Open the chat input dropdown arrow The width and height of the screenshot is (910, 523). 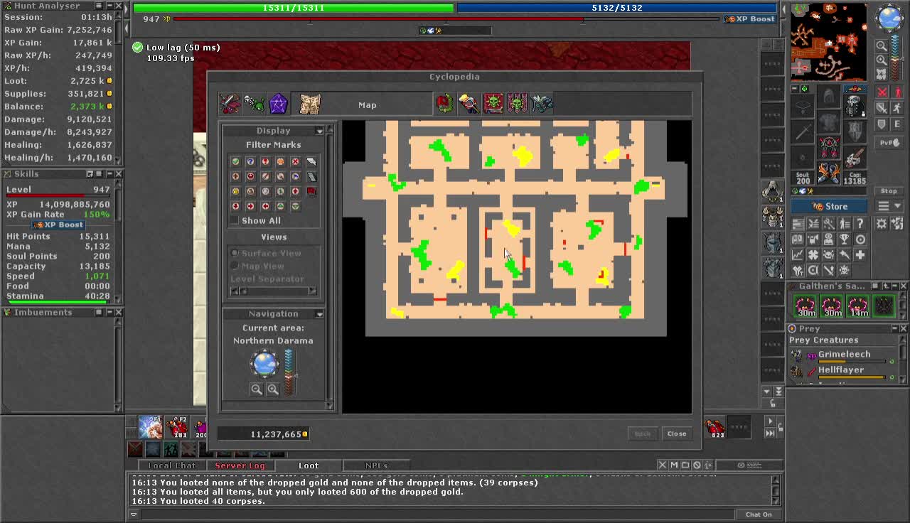134,514
